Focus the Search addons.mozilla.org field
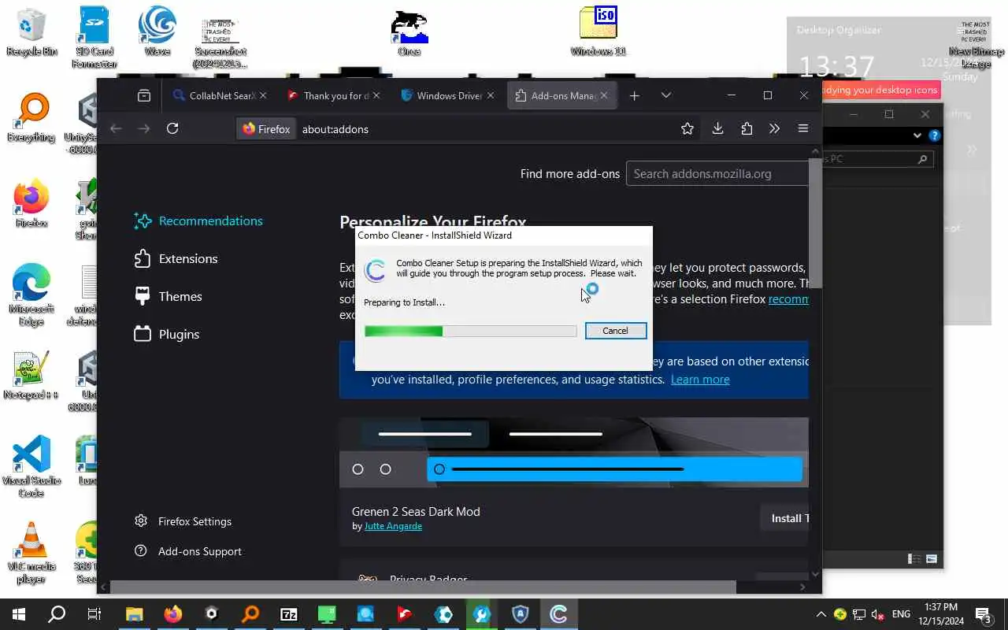The width and height of the screenshot is (1008, 630). click(x=717, y=174)
